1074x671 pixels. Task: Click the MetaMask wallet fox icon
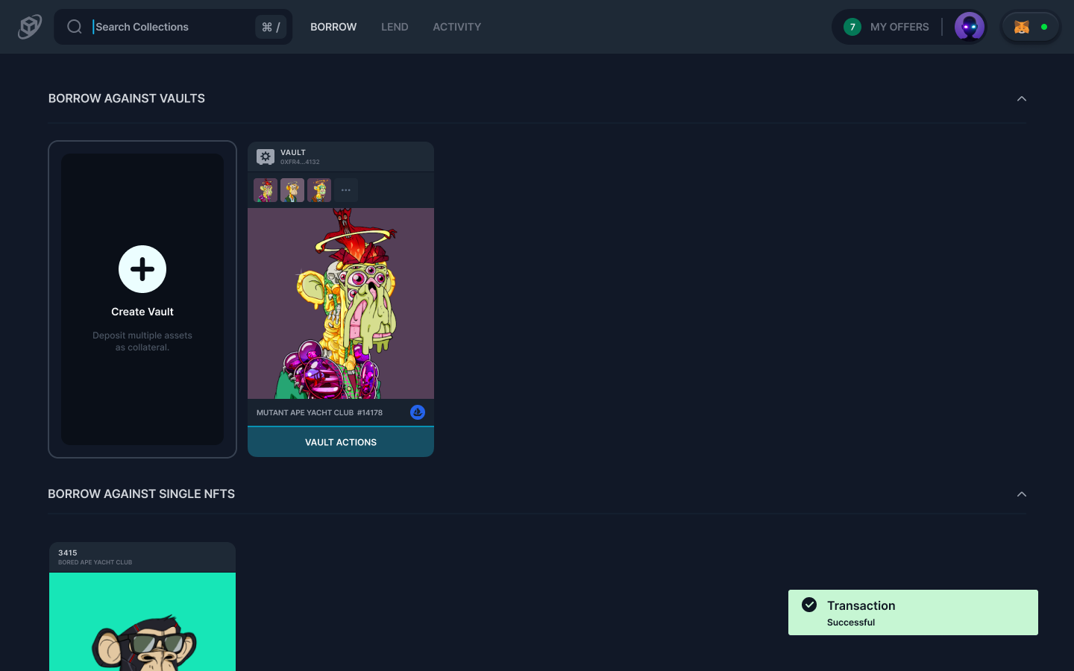pos(1022,27)
